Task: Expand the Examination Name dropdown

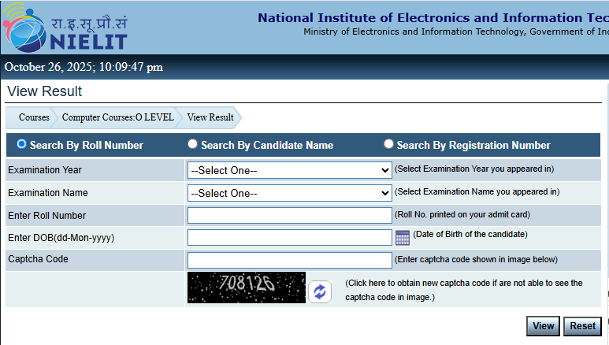Action: click(x=289, y=193)
